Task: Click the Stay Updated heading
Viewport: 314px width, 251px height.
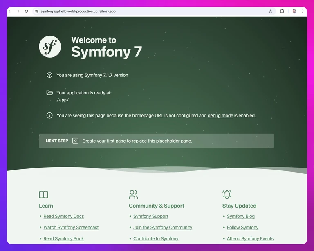Action: click(239, 206)
